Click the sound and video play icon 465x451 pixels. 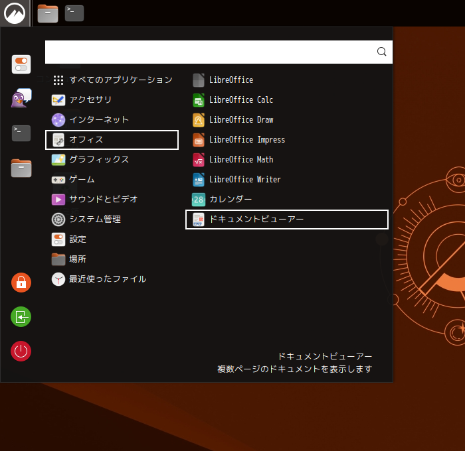pos(58,200)
